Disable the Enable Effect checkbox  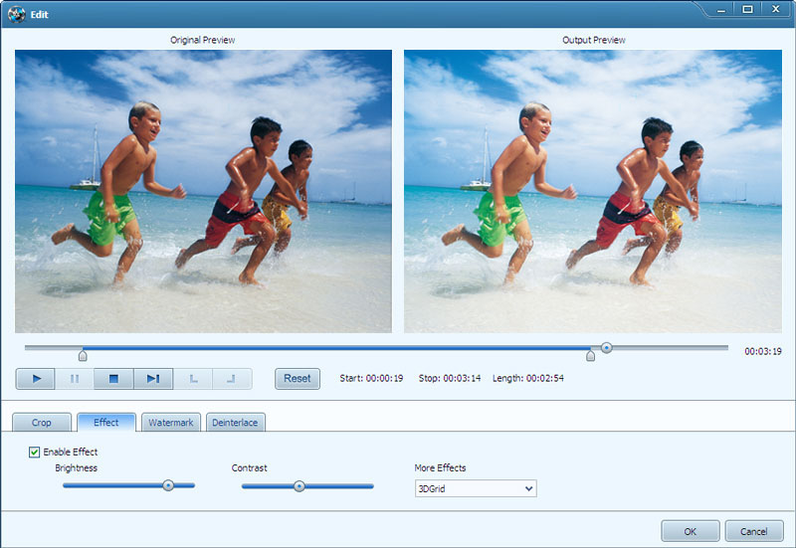click(35, 453)
